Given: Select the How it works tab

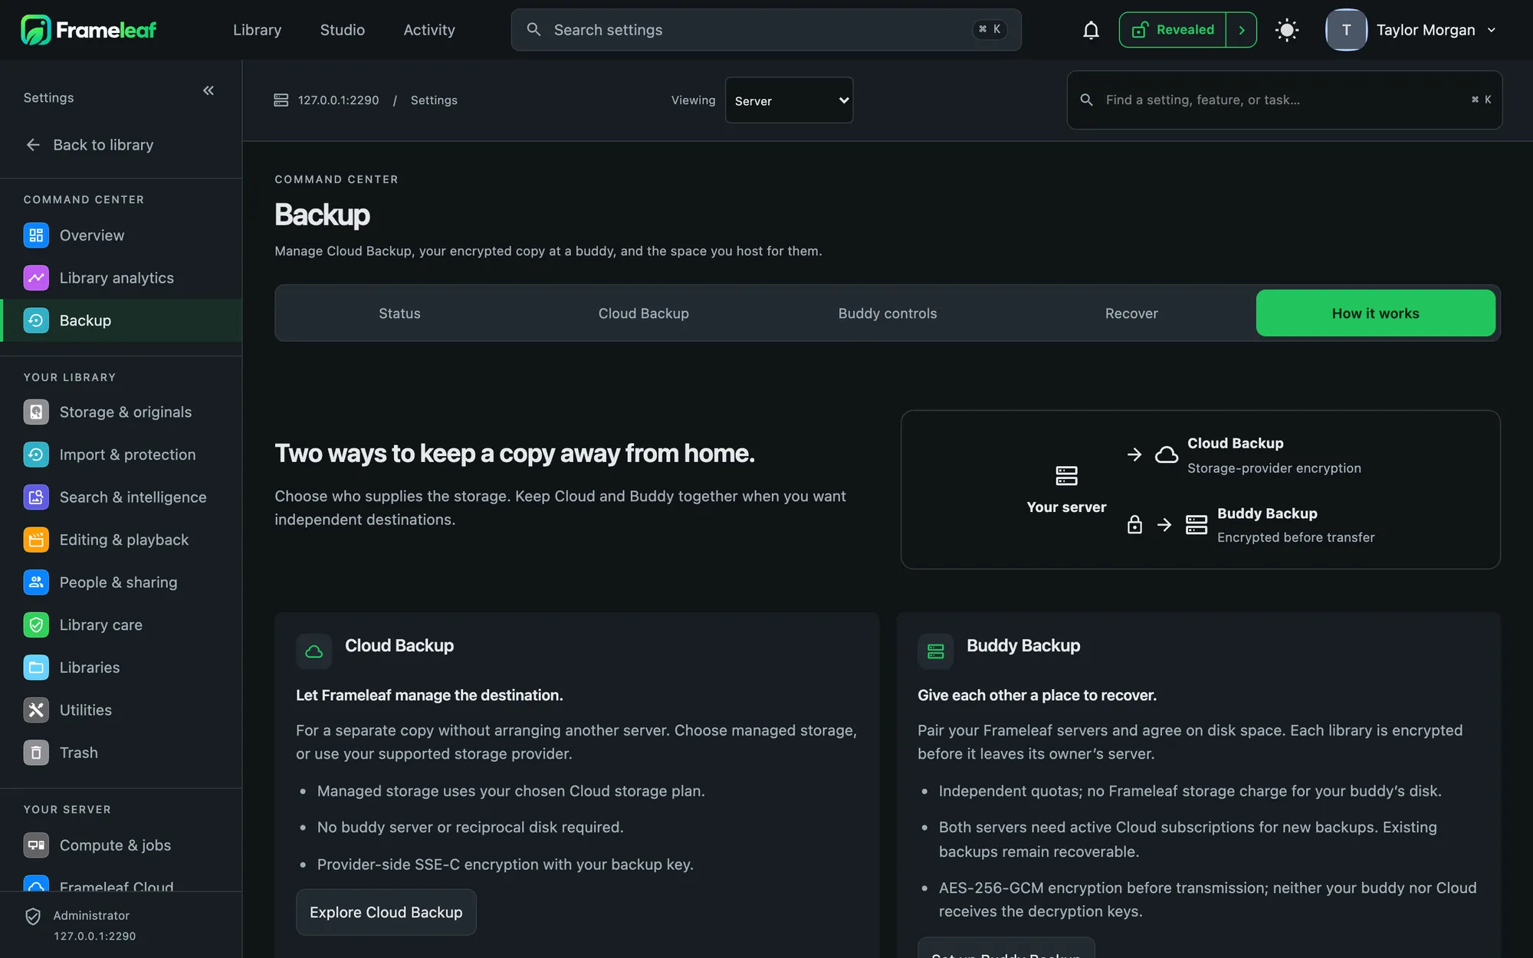Looking at the screenshot, I should pyautogui.click(x=1376, y=313).
